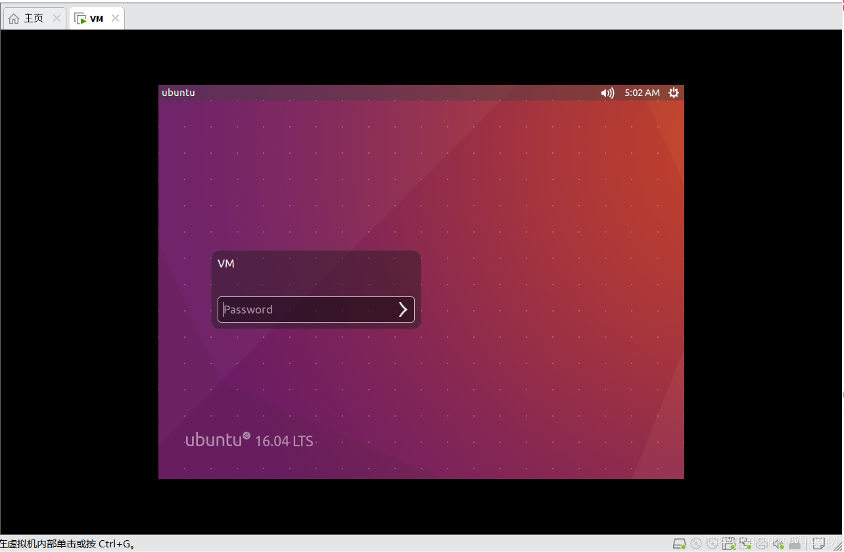Image resolution: width=844 pixels, height=552 pixels.
Task: Open the sound card status icon
Action: point(778,543)
